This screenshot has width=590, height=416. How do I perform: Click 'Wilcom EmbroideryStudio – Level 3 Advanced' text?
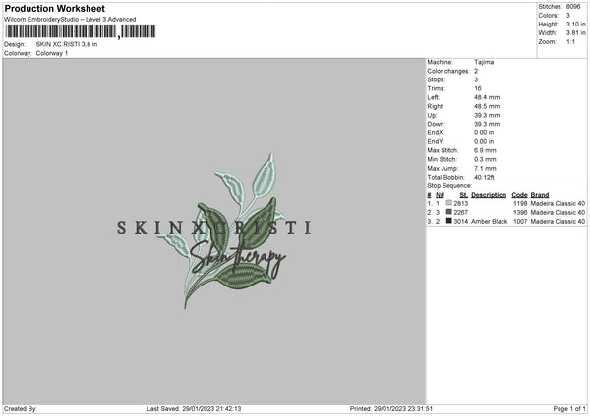70,20
